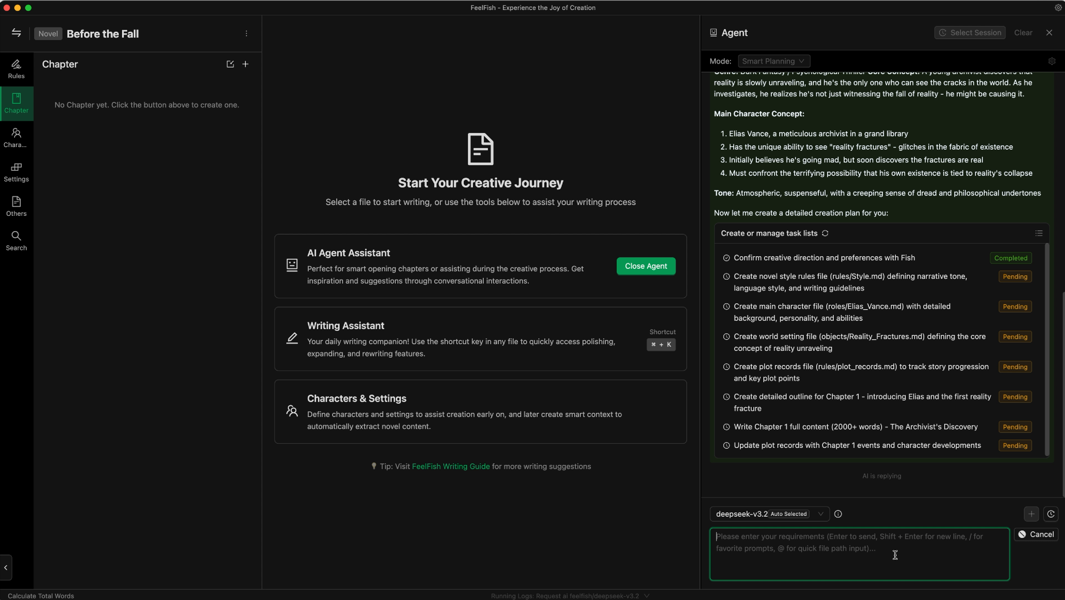Click the back arrows icon beside Novel
The width and height of the screenshot is (1065, 600).
[x=16, y=33]
